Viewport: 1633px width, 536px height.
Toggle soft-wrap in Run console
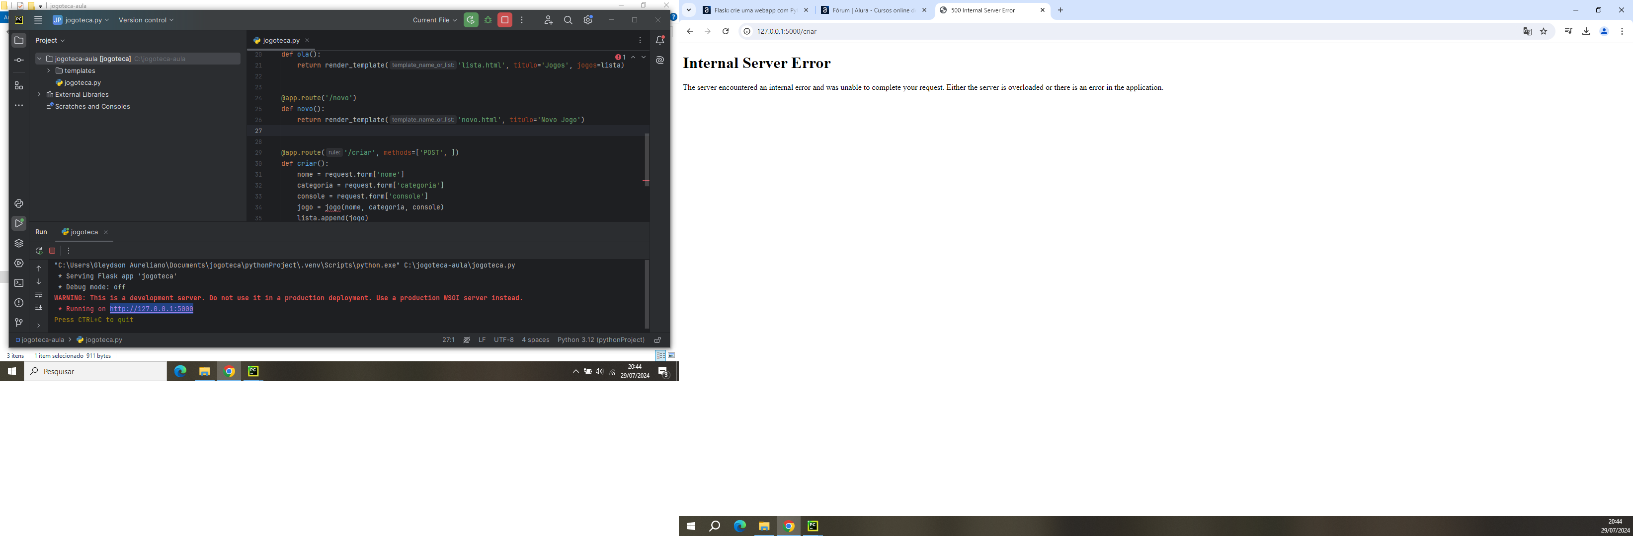(39, 295)
